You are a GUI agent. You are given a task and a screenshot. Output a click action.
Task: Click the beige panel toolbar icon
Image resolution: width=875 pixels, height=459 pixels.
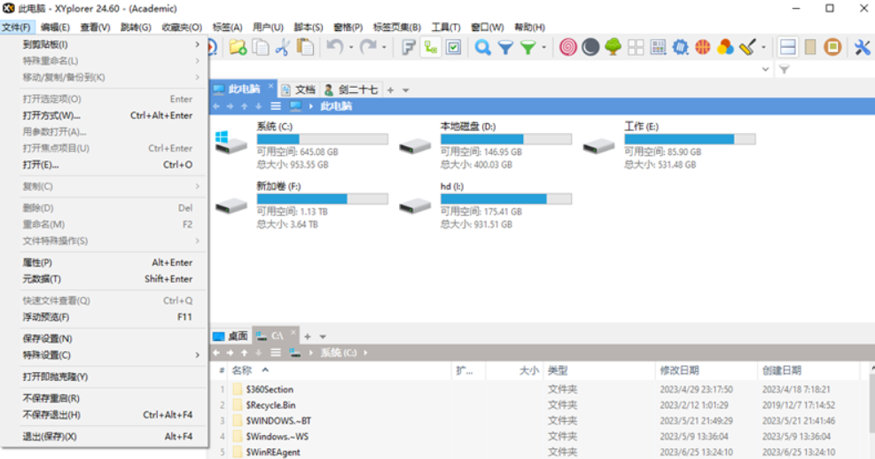pos(810,47)
